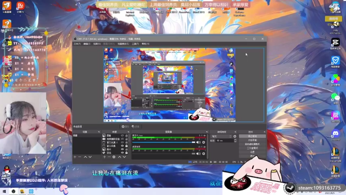Toggle the lock on the 窗口采集 2 source
The height and width of the screenshot is (195, 346).
(126, 143)
